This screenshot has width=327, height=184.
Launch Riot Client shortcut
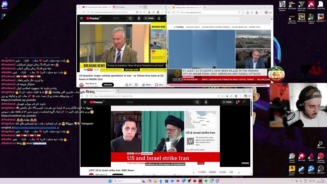coord(301,157)
